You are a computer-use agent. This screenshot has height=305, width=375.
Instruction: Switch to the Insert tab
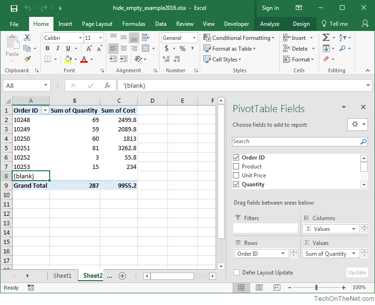click(65, 24)
